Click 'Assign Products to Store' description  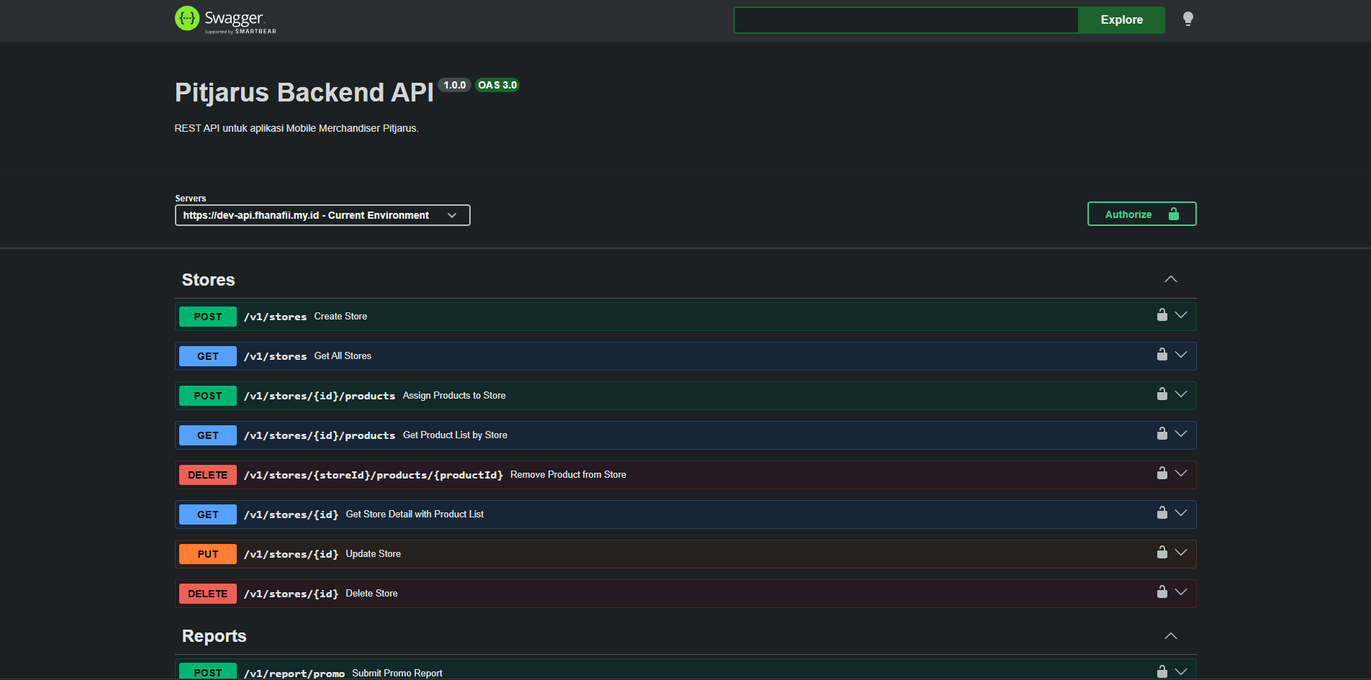tap(454, 395)
